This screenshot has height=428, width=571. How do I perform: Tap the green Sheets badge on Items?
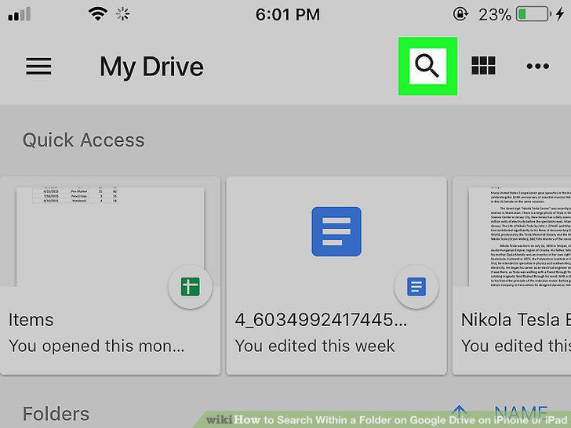pyautogui.click(x=190, y=287)
